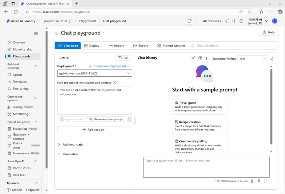285x194 pixels.
Task: Collapse the left navigation sidebar icon
Action: point(36,34)
